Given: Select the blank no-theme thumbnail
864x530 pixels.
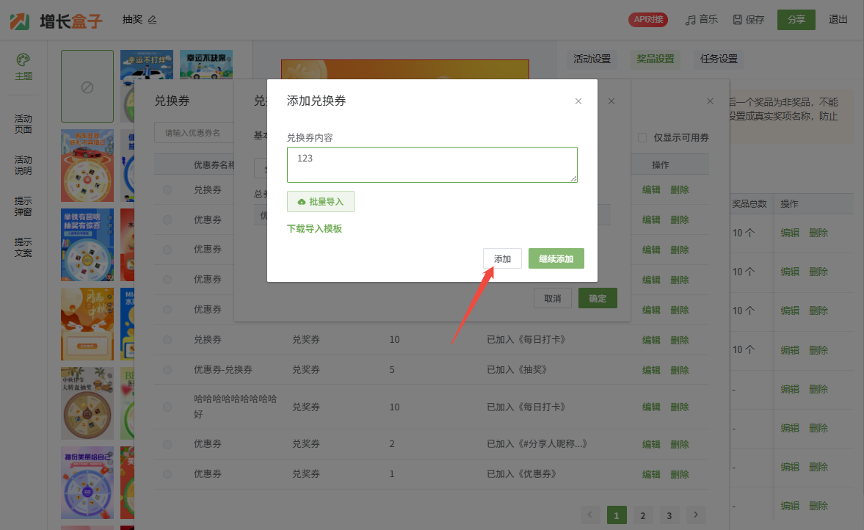Looking at the screenshot, I should (87, 87).
